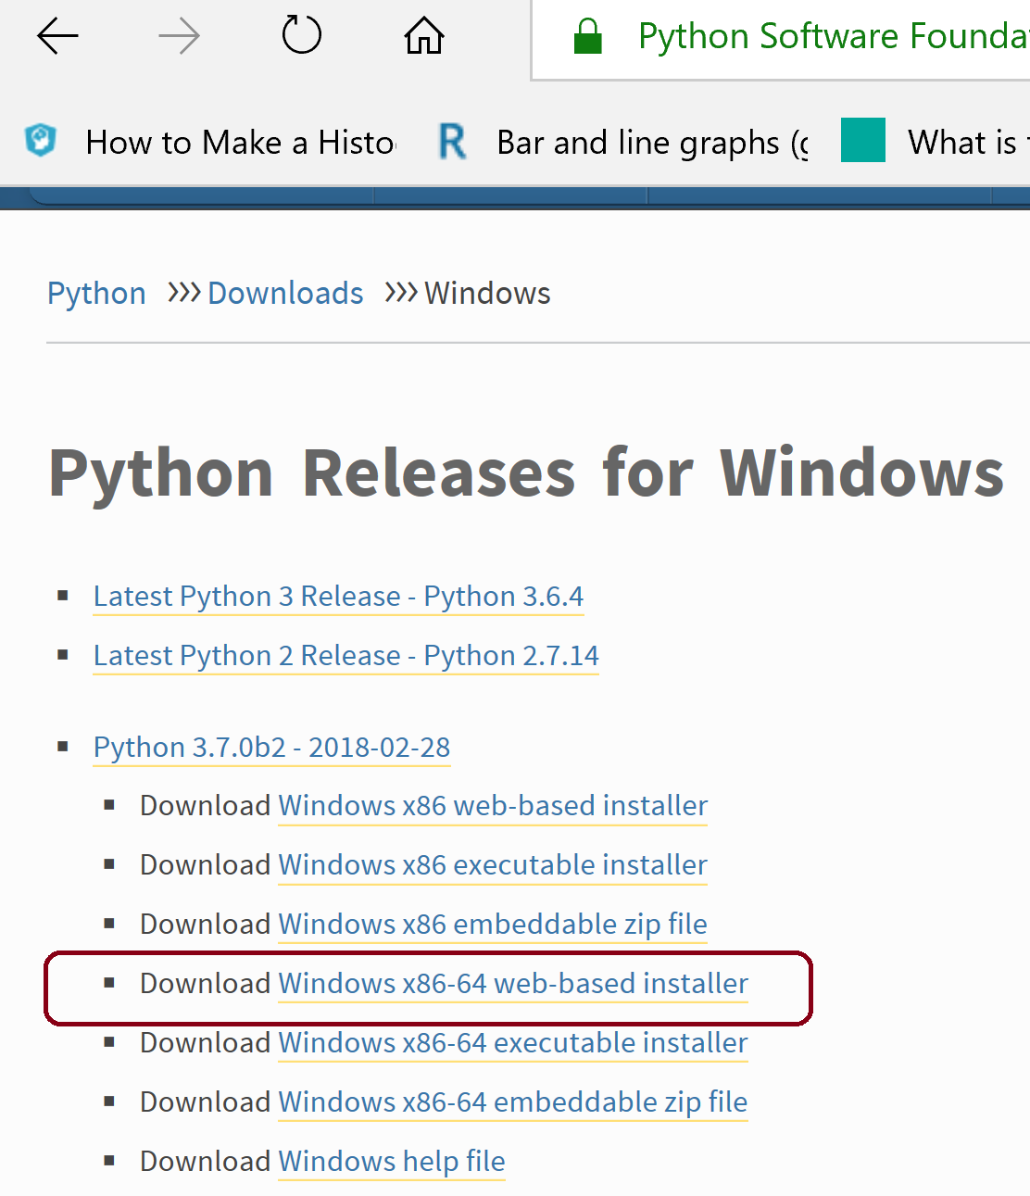This screenshot has width=1030, height=1196.
Task: Go to Downloads breadcrumb link
Action: click(x=285, y=294)
